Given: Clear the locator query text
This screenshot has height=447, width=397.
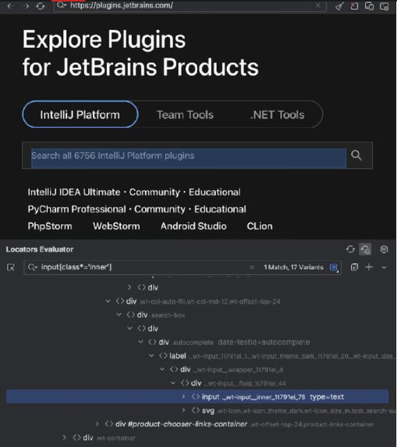Looking at the screenshot, I should tap(252, 267).
